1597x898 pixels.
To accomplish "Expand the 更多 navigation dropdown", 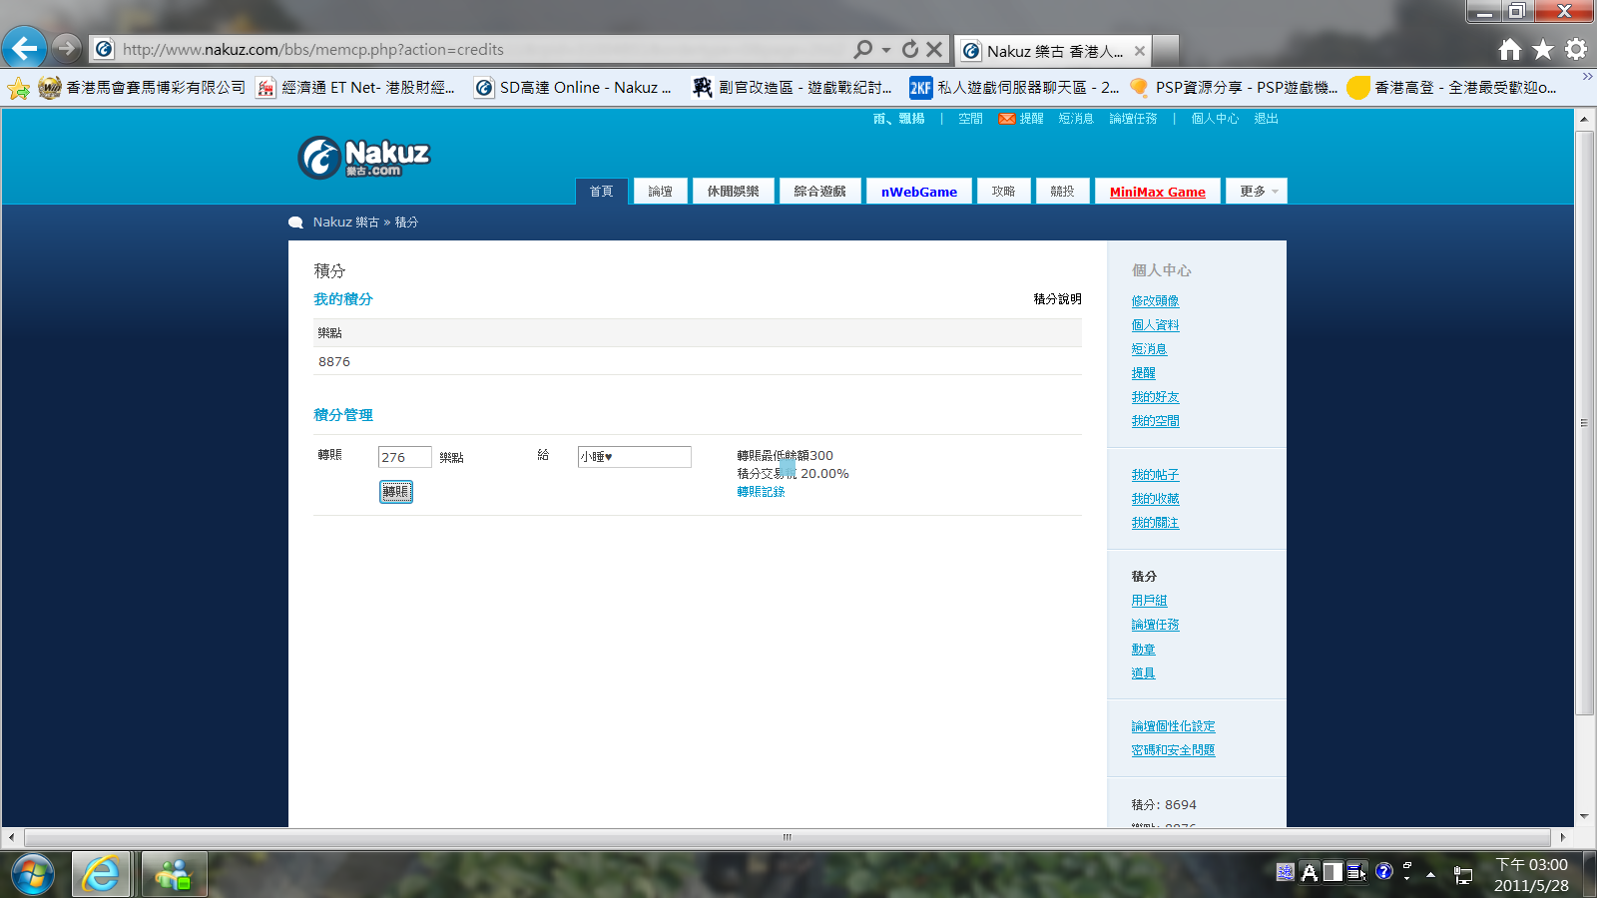I will pyautogui.click(x=1257, y=191).
